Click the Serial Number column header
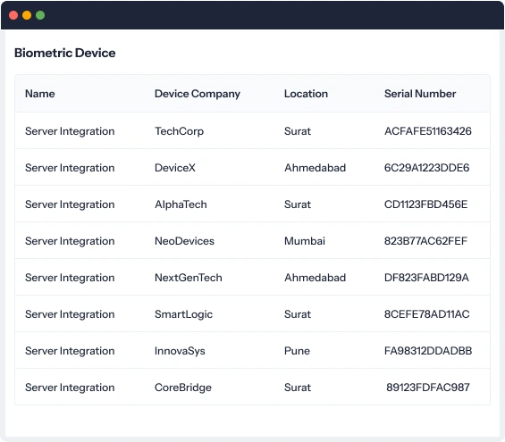505x442 pixels. pyautogui.click(x=420, y=94)
